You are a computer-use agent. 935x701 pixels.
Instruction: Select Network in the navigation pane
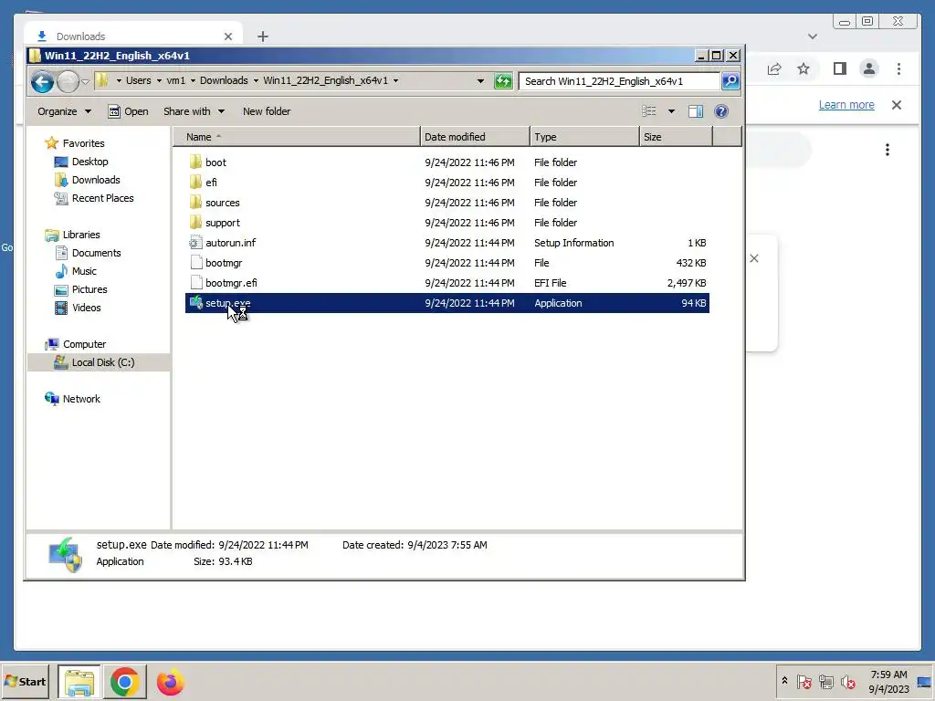pos(73,399)
